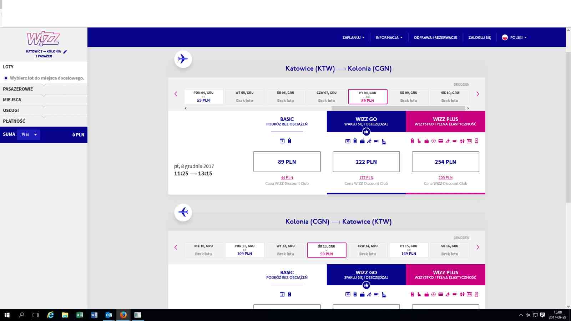Open Outlook from the taskbar
Image resolution: width=571 pixels, height=321 pixels.
click(109, 315)
